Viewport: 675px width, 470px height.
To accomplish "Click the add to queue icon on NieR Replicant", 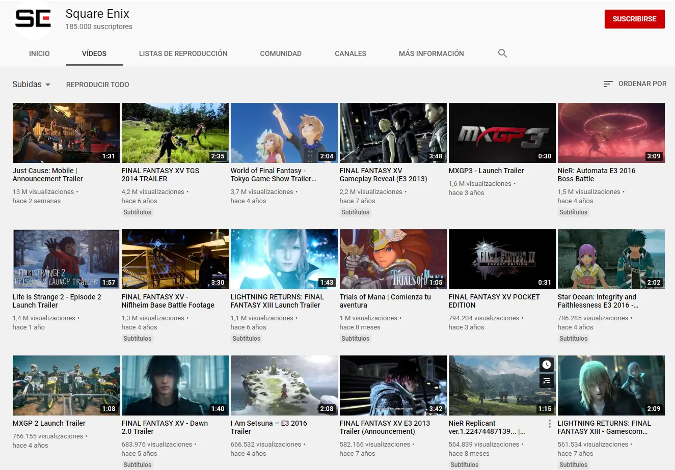I will [x=547, y=381].
